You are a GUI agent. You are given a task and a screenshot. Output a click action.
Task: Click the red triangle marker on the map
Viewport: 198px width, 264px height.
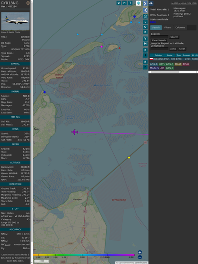(x=119, y=48)
